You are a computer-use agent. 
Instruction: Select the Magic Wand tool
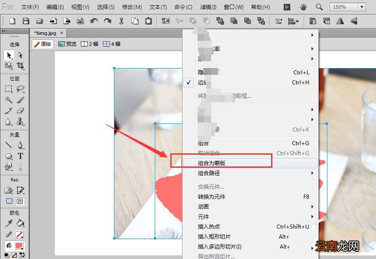click(x=9, y=100)
